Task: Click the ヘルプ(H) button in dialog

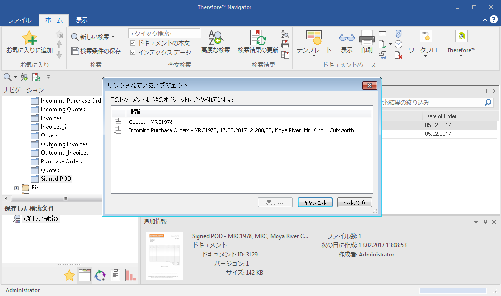Action: click(x=355, y=202)
